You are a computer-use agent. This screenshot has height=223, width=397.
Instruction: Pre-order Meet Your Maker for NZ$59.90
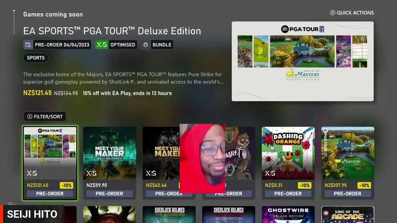coord(109,194)
